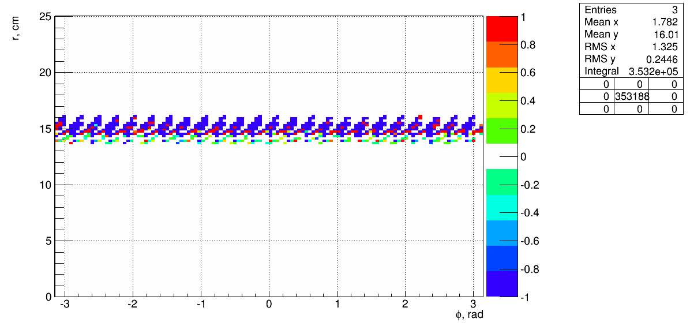
Task: Click the x-axis title 'ϕ, rad'
Action: tap(470, 314)
